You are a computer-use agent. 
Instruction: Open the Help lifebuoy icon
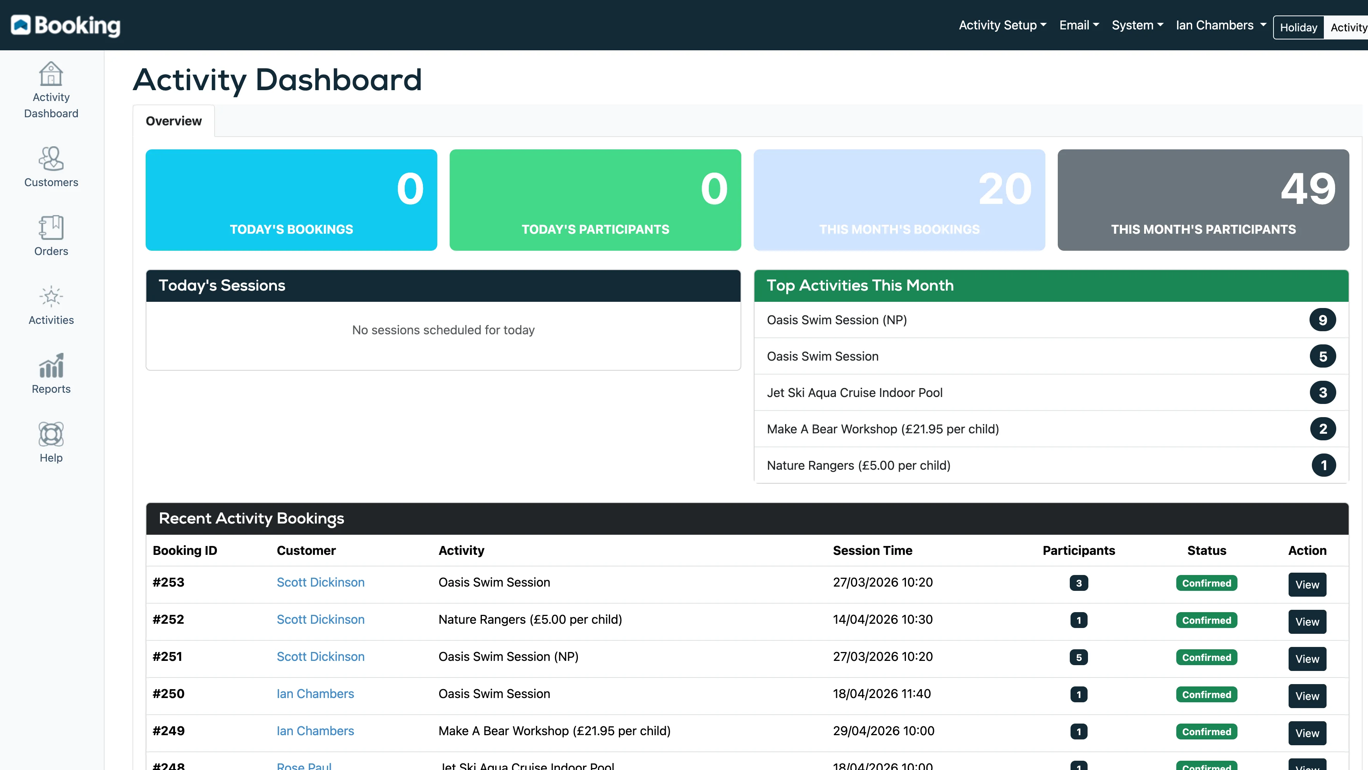click(x=51, y=435)
